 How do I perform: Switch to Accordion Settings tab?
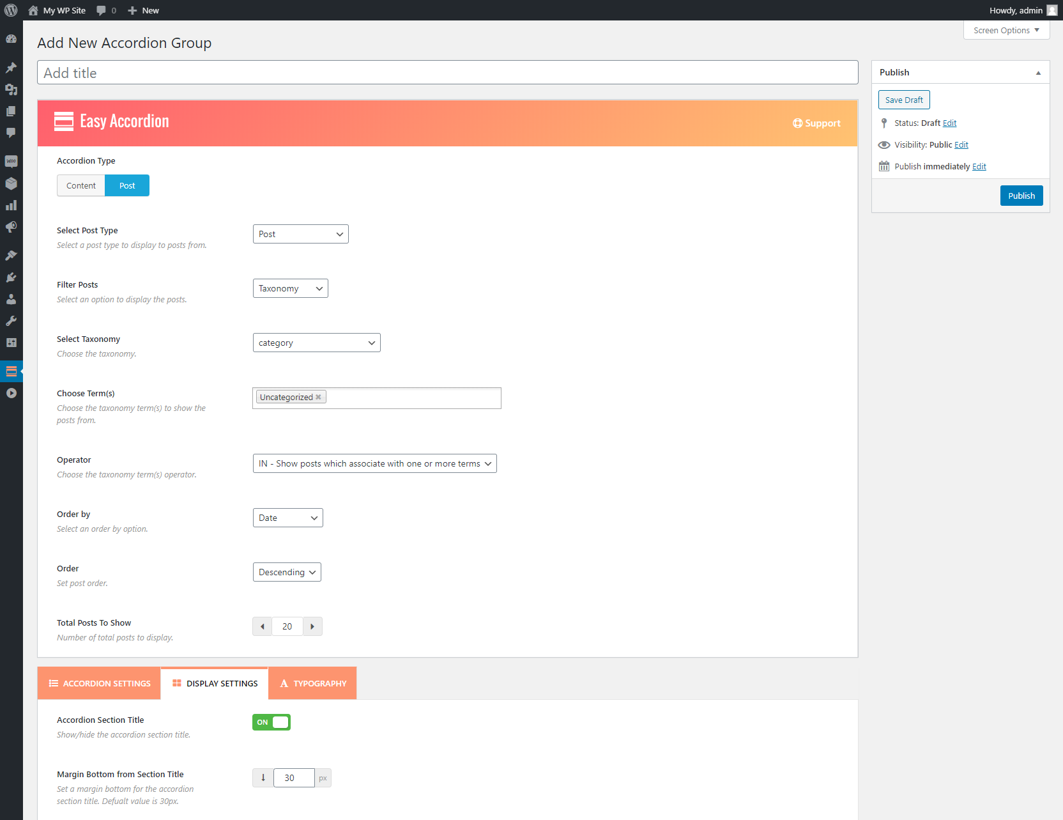(x=99, y=683)
